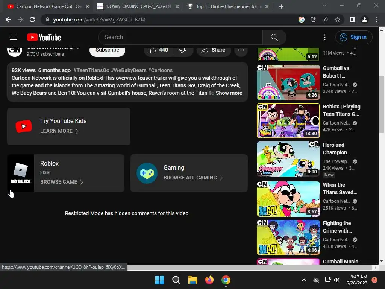
Task: Click the Google icon in address bar
Action: (301, 20)
